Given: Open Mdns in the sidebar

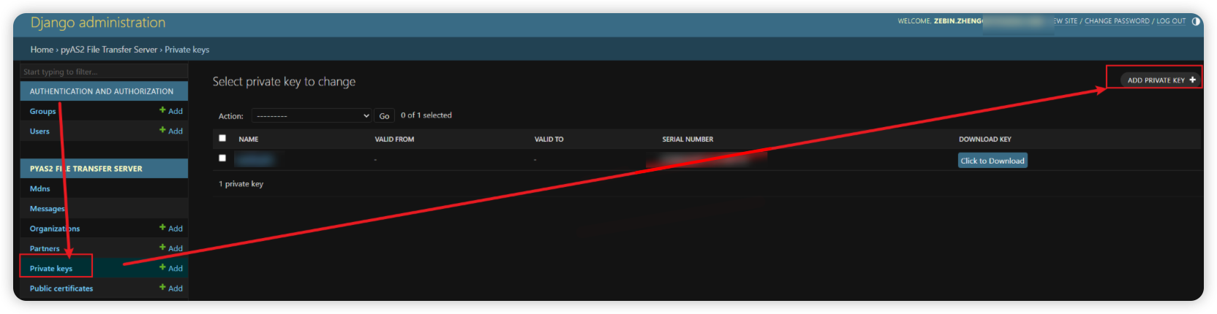Looking at the screenshot, I should pos(40,188).
